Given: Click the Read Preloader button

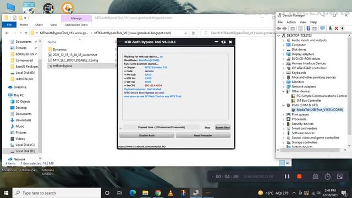Looking at the screenshot, I should 203,135.
